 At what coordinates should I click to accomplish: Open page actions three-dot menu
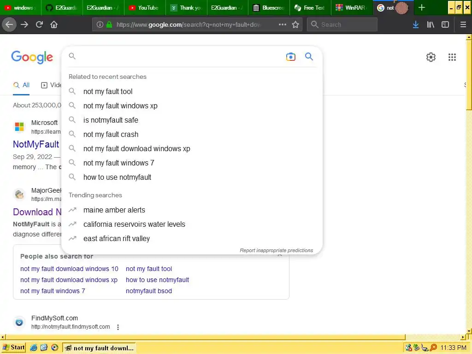[283, 24]
